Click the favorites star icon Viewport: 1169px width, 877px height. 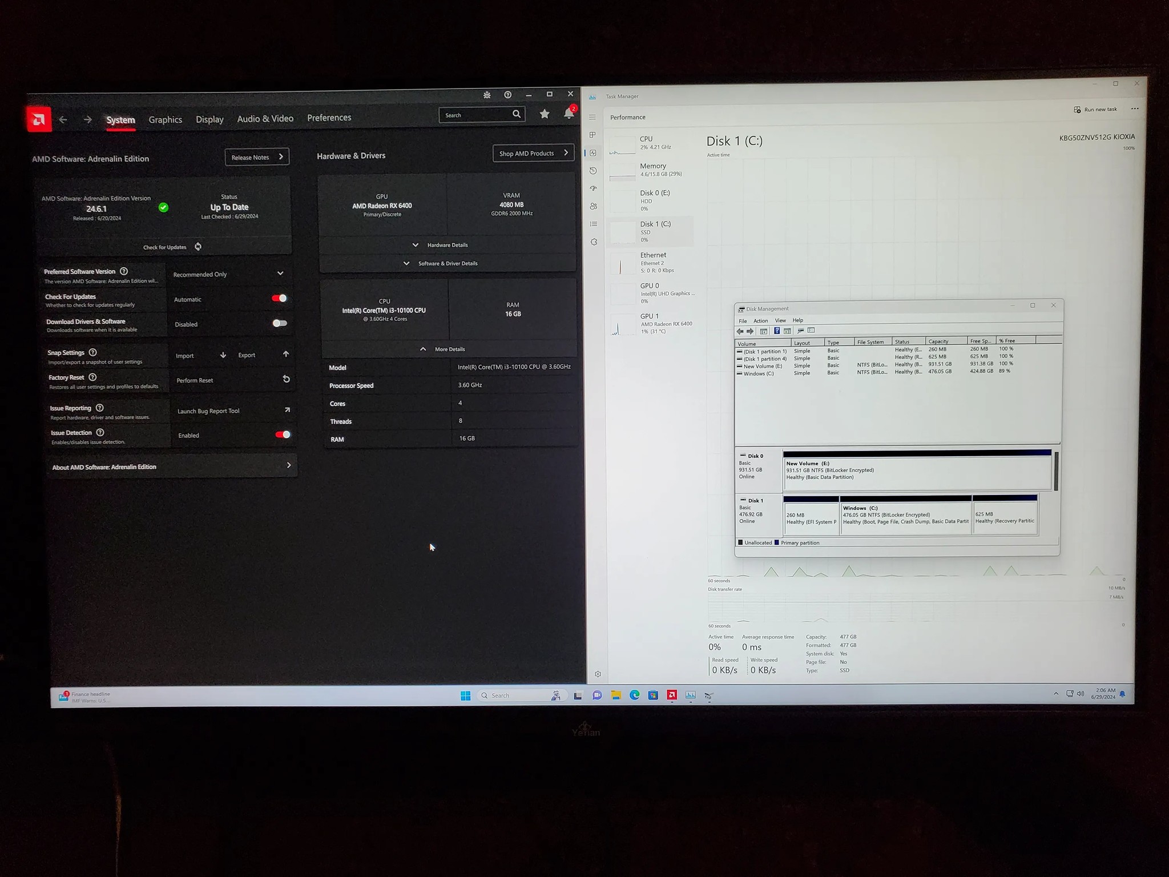545,114
